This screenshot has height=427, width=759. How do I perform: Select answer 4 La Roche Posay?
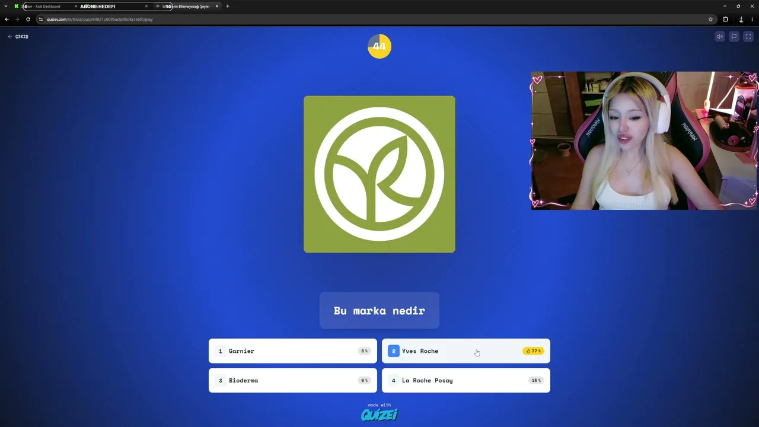tap(466, 380)
